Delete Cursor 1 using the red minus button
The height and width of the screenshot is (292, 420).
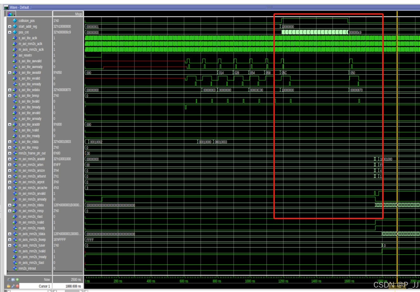point(17,286)
